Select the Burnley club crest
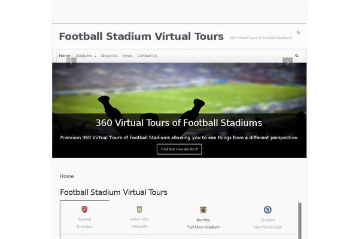 pyautogui.click(x=203, y=210)
